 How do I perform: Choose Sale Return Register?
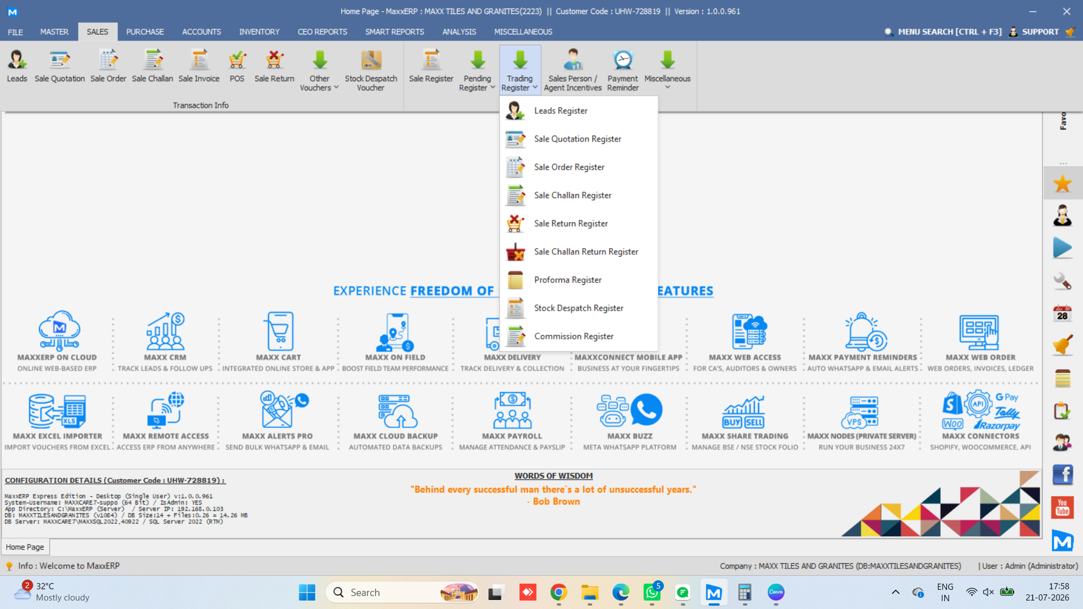tap(579, 223)
